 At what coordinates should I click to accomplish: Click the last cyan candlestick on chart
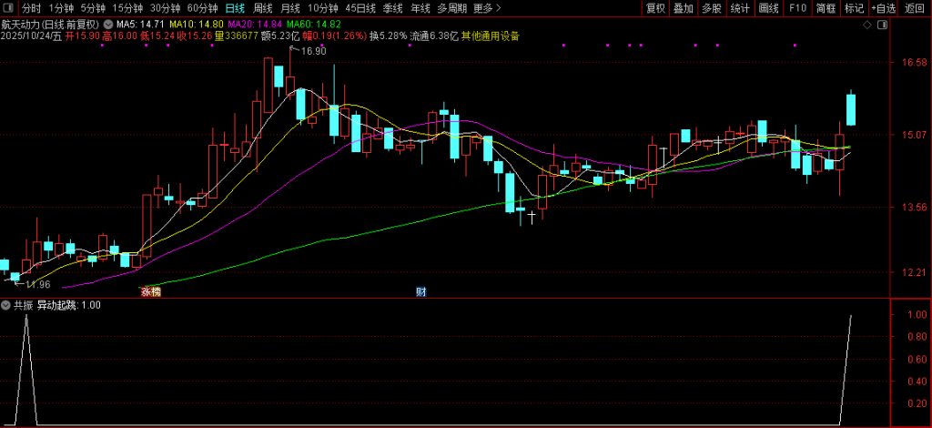tap(851, 108)
